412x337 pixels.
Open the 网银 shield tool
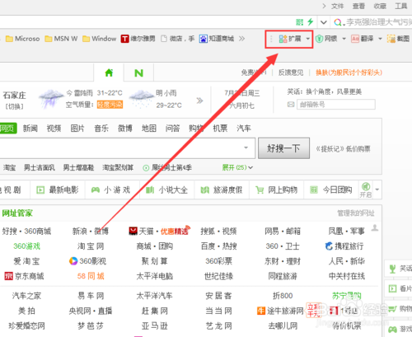point(326,39)
